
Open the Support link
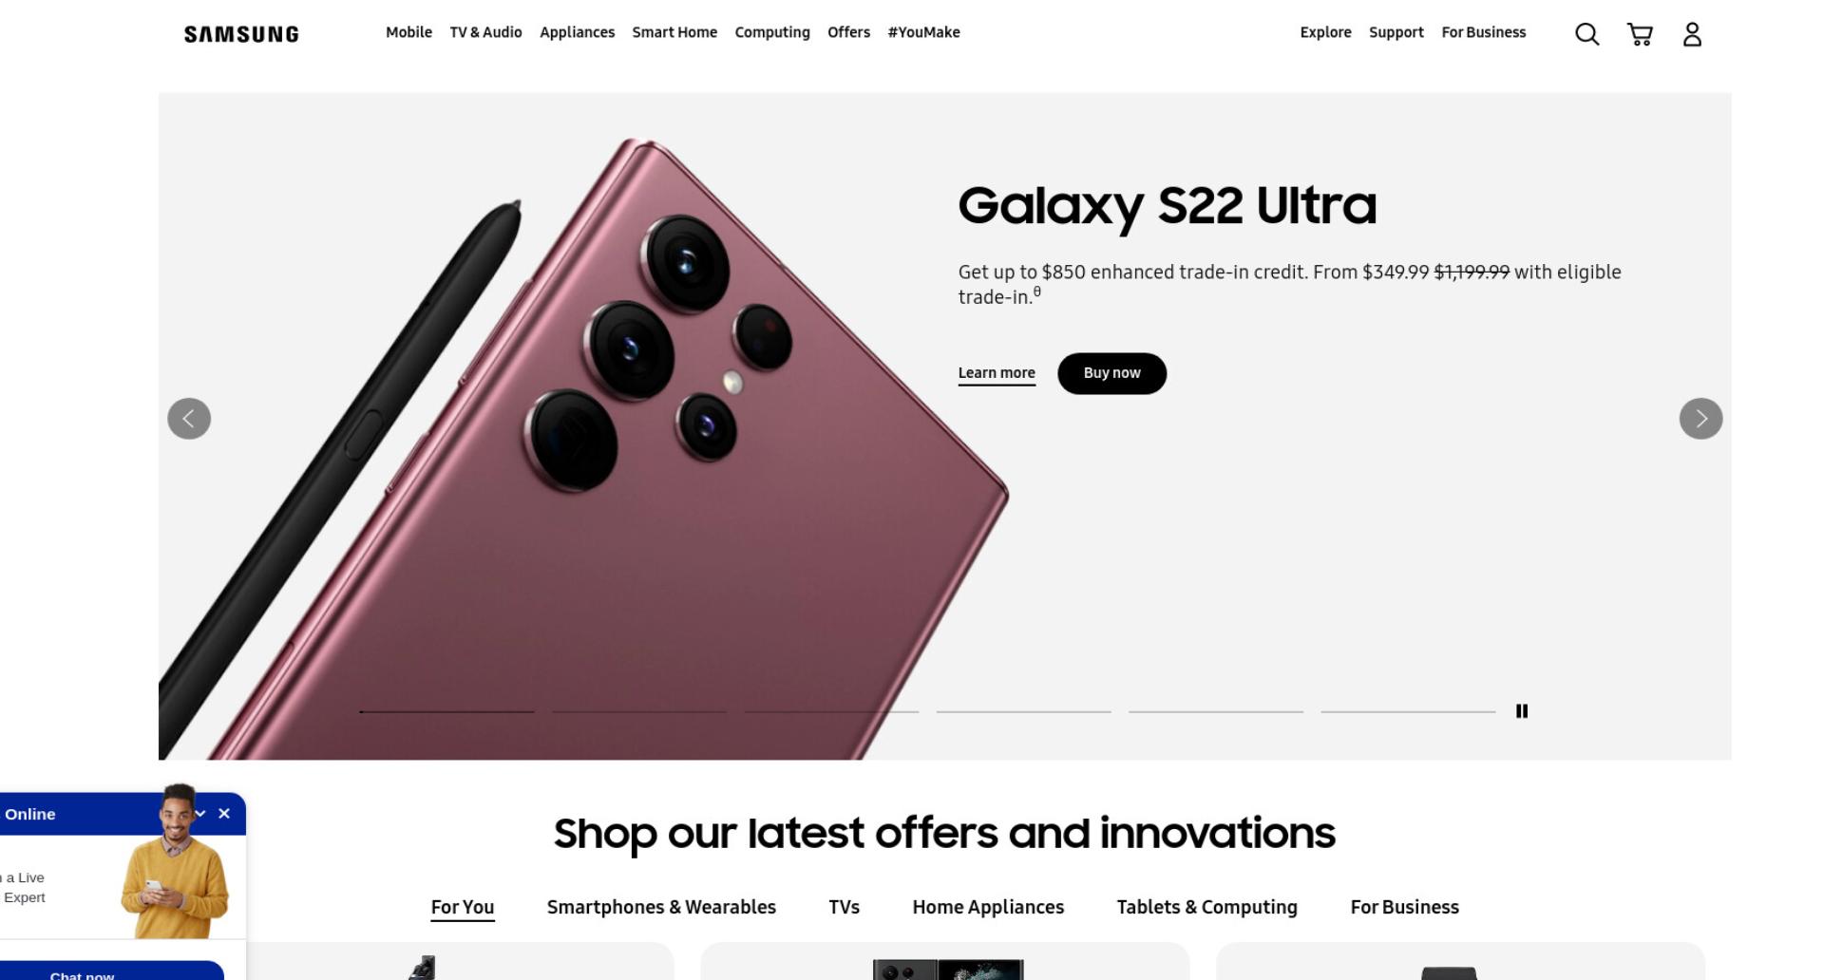1396,32
